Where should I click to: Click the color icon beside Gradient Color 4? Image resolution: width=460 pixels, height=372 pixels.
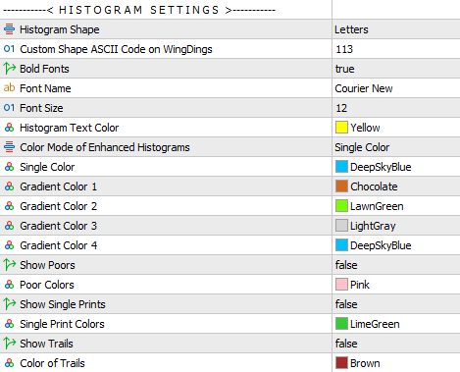[x=9, y=245]
